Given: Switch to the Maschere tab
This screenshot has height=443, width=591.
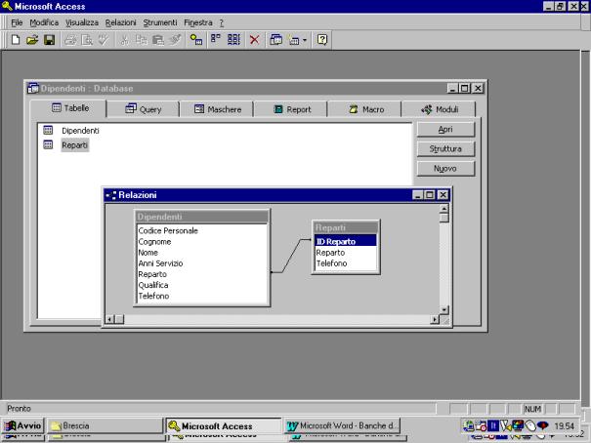Looking at the screenshot, I should point(217,109).
